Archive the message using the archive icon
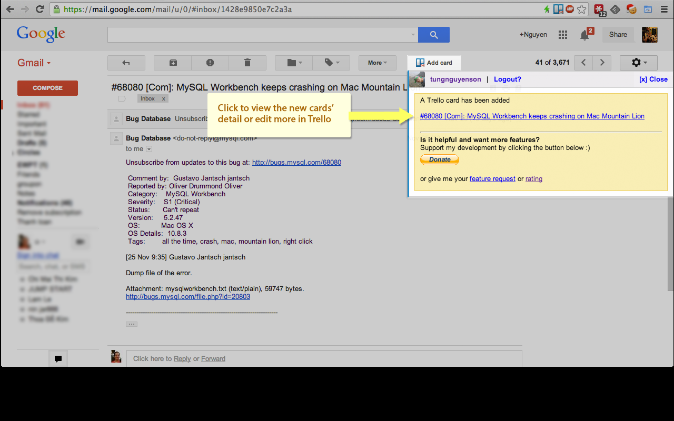The image size is (674, 421). click(172, 63)
